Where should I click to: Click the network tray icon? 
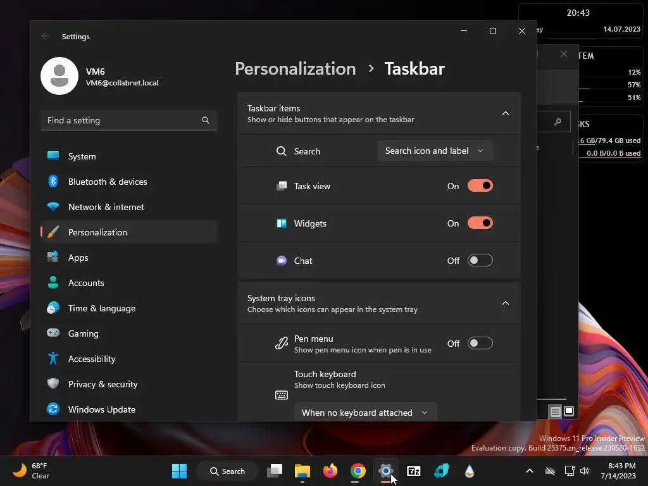point(570,471)
